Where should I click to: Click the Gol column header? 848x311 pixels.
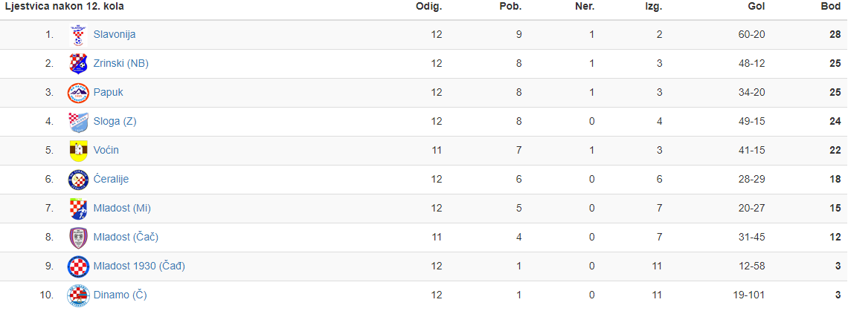pyautogui.click(x=756, y=7)
